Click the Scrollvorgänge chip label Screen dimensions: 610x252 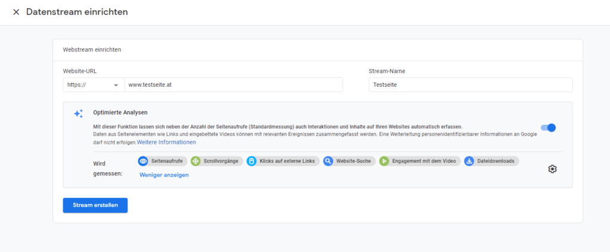coord(221,160)
